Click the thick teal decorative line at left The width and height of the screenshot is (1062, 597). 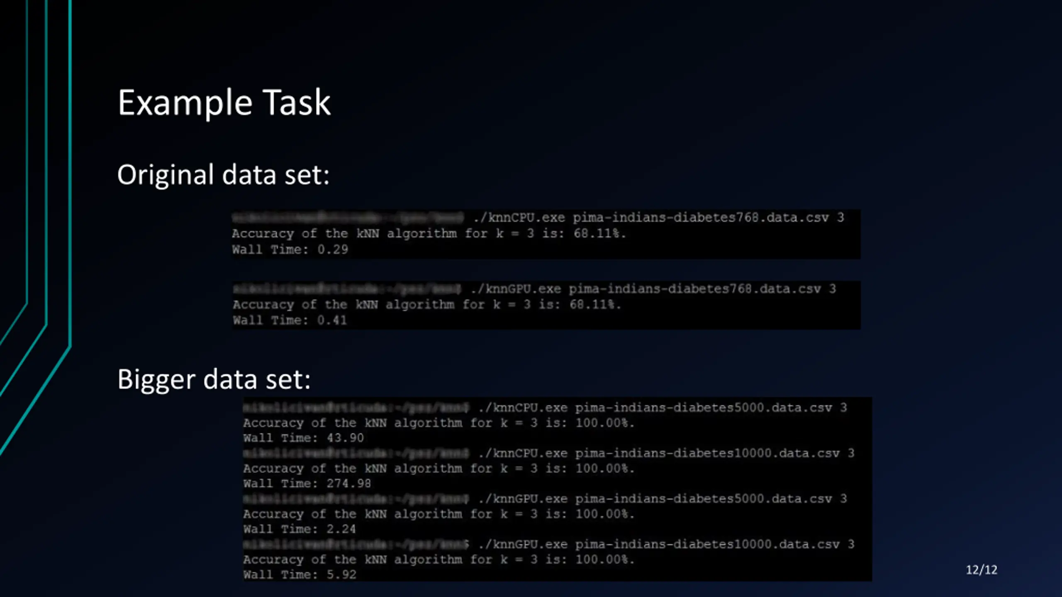tap(70, 174)
